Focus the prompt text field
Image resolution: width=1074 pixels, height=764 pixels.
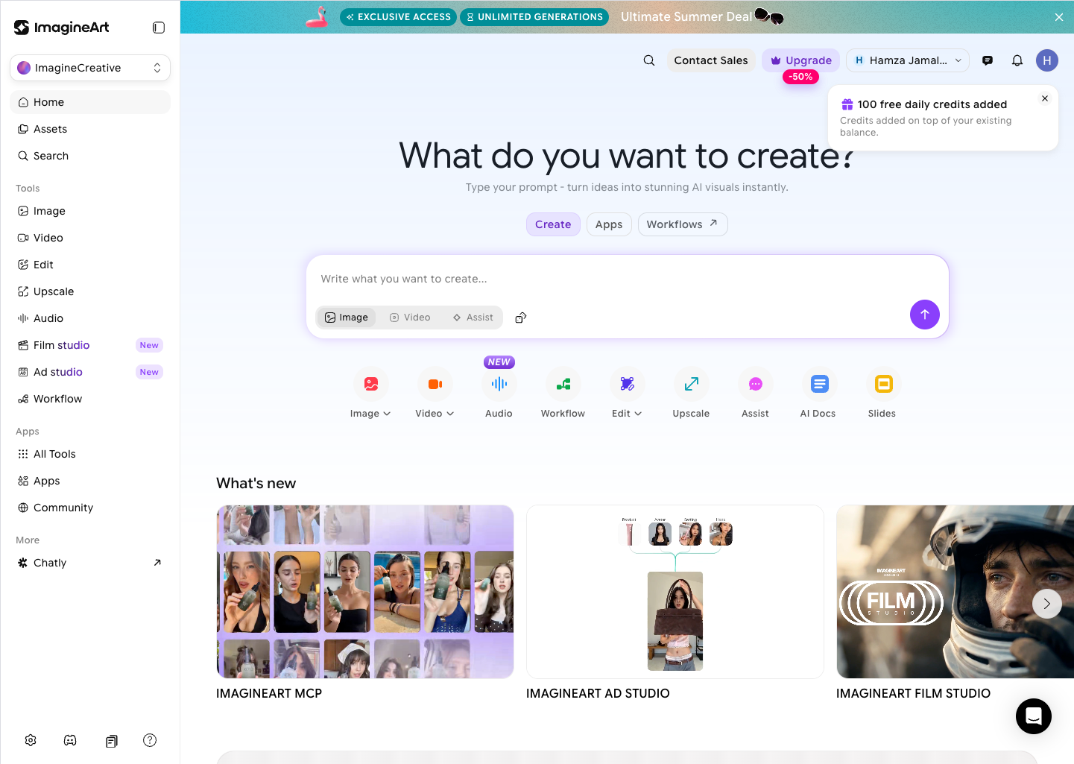[x=628, y=279]
